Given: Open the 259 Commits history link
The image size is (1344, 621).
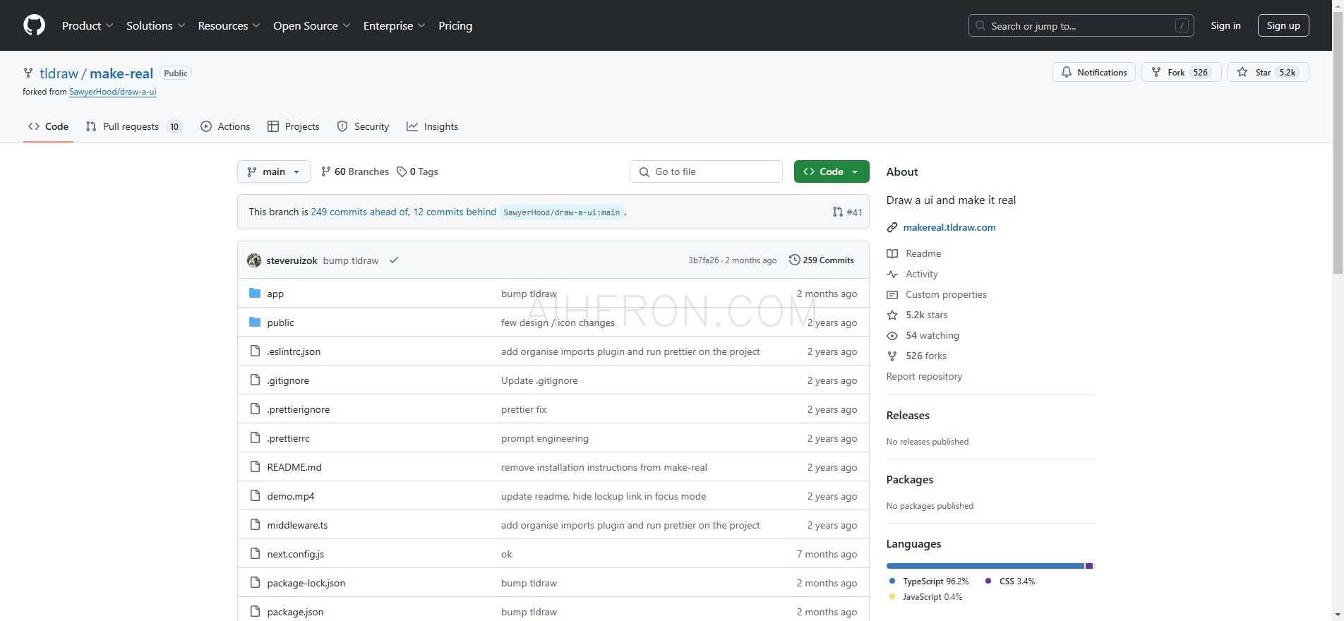Looking at the screenshot, I should coord(821,260).
